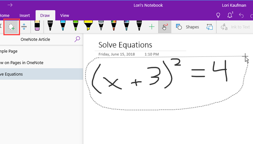Add a new pen with plus icon
253x144 pixels.
[152, 27]
